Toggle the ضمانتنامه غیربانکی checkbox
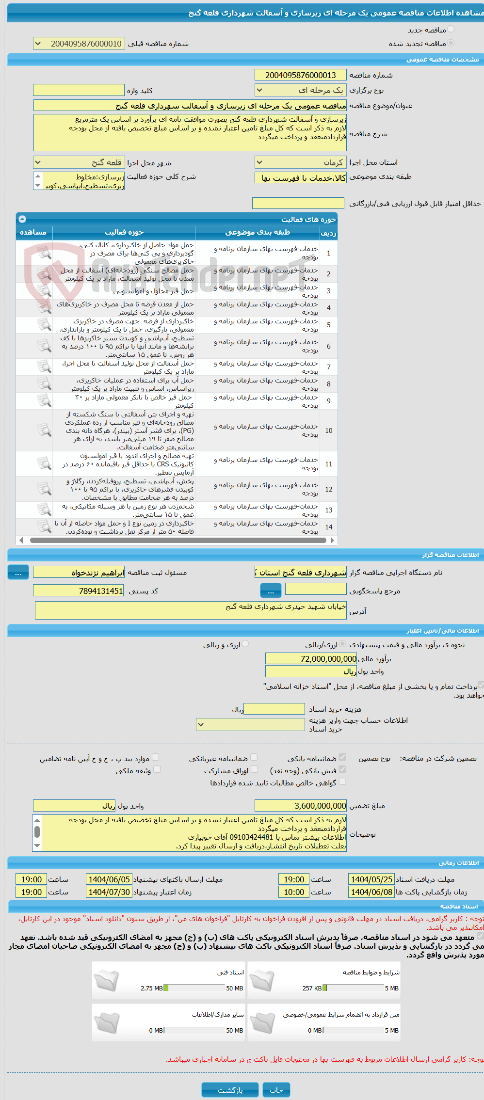484x1100 pixels. (x=254, y=757)
